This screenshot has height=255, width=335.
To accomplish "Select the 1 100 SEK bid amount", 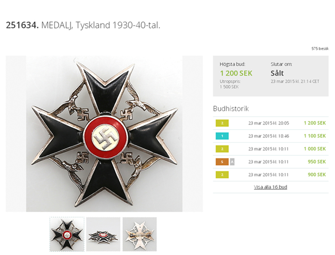I will [x=314, y=136].
